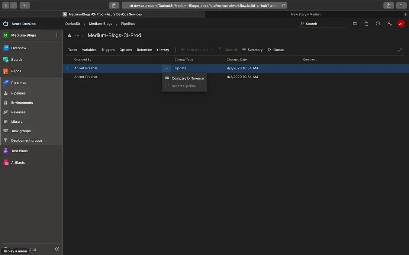This screenshot has height=255, width=409.
Task: Click the Safari privacy report icon
Action: 114,6
